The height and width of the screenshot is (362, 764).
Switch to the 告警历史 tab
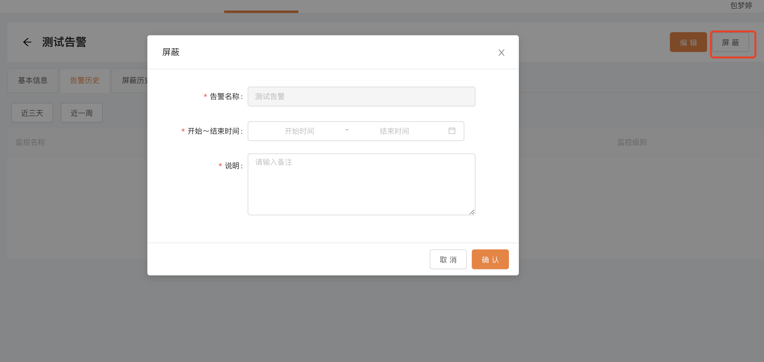85,80
